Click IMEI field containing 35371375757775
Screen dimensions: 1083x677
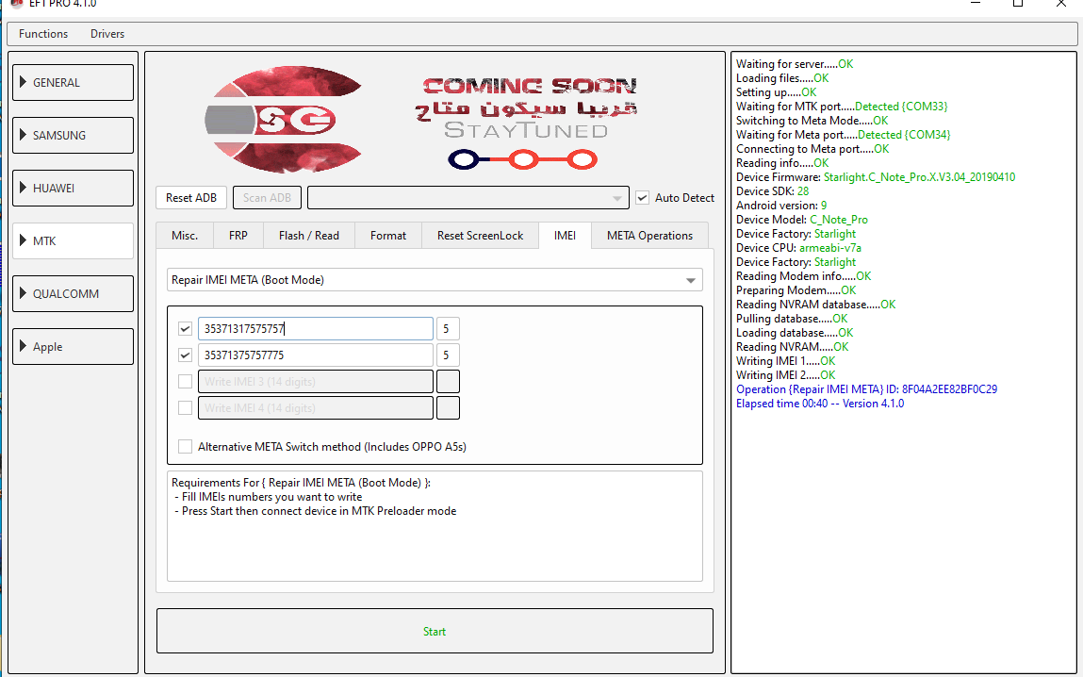[x=316, y=355]
